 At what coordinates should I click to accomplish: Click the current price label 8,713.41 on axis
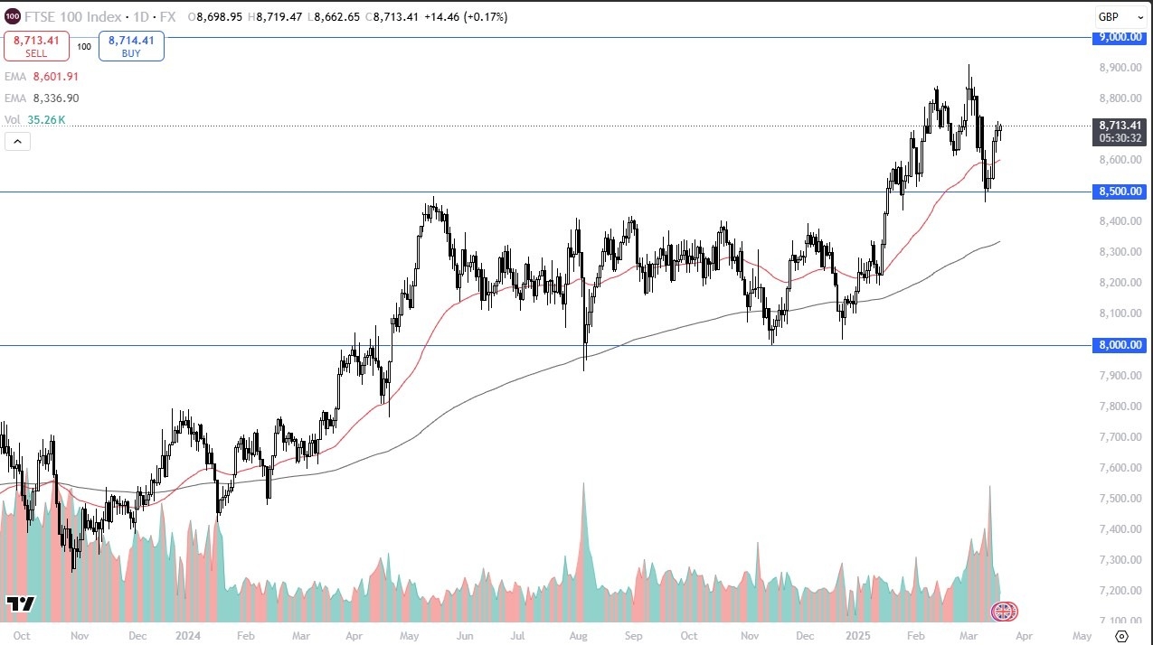coord(1120,126)
